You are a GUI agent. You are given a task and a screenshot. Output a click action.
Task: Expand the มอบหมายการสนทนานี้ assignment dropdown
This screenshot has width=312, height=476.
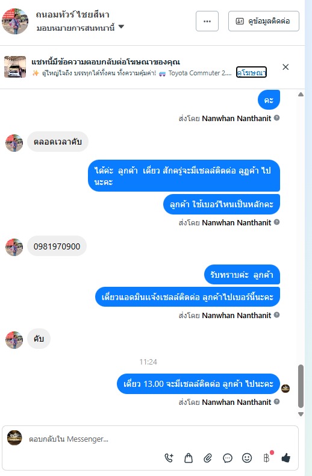(x=81, y=28)
